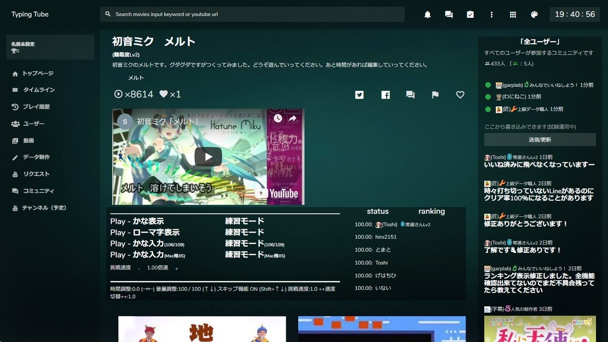608x342 pixels.
Task: Click the share arrow on the video
Action: pyautogui.click(x=292, y=118)
